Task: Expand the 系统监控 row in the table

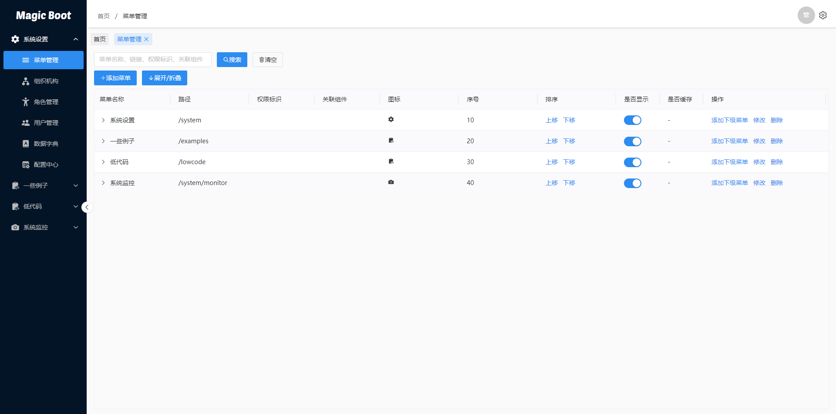Action: [103, 183]
